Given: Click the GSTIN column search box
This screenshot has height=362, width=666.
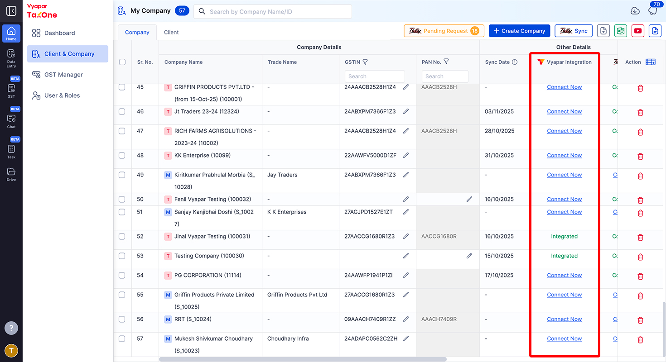Looking at the screenshot, I should point(375,76).
